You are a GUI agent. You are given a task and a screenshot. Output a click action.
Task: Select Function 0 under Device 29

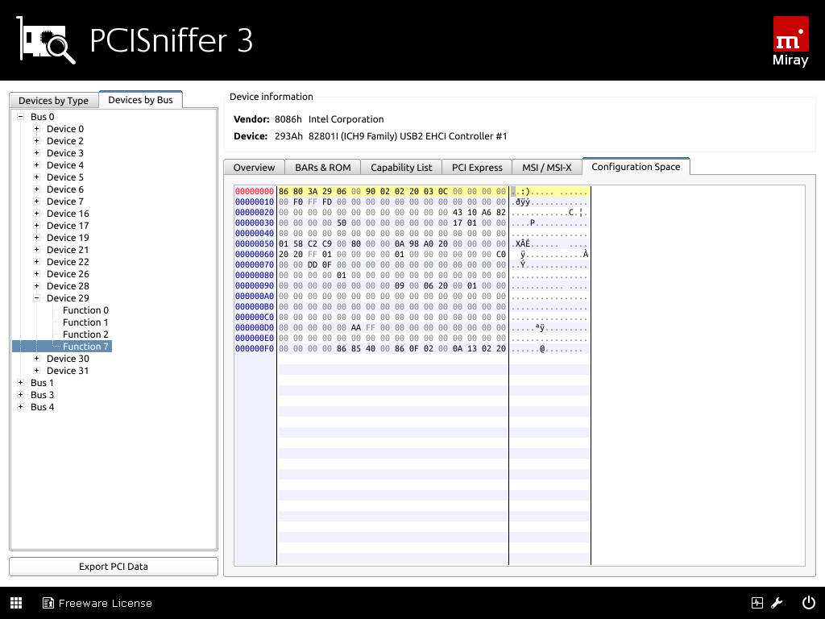85,310
